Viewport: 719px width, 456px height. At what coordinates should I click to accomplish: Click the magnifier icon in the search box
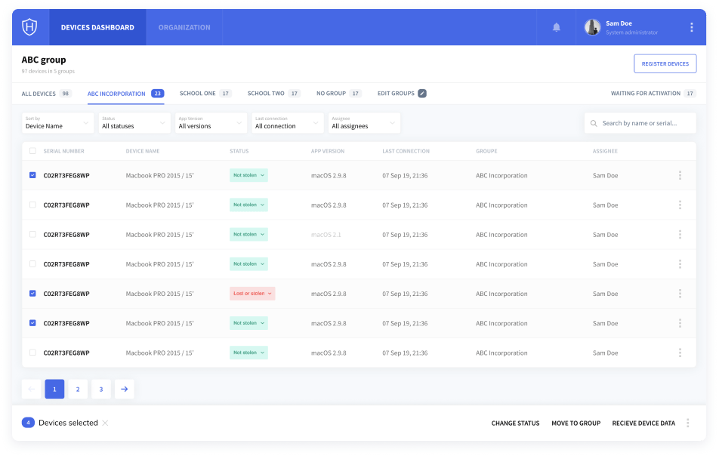pyautogui.click(x=594, y=123)
